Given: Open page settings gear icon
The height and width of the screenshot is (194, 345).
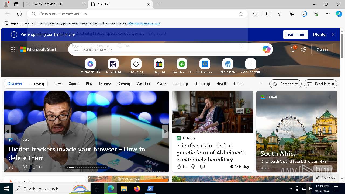Looking at the screenshot, I should [x=304, y=49].
